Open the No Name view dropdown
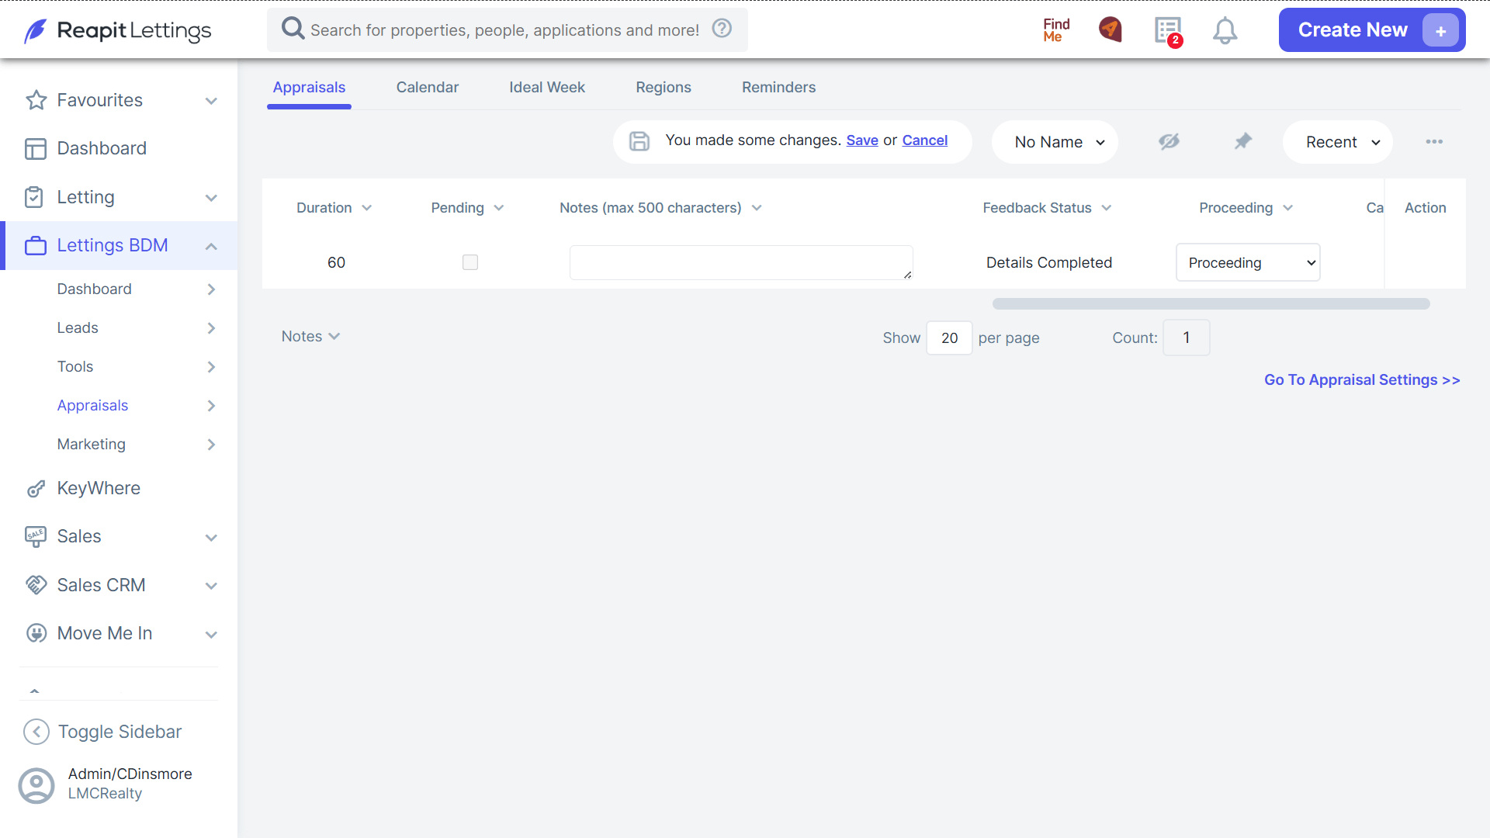Viewport: 1490px width, 838px height. pos(1055,142)
